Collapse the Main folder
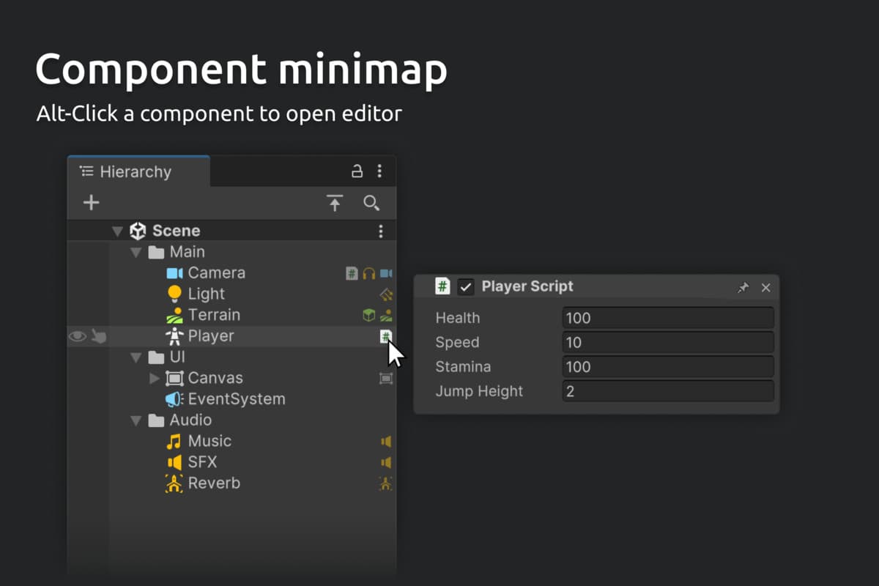 (x=136, y=252)
